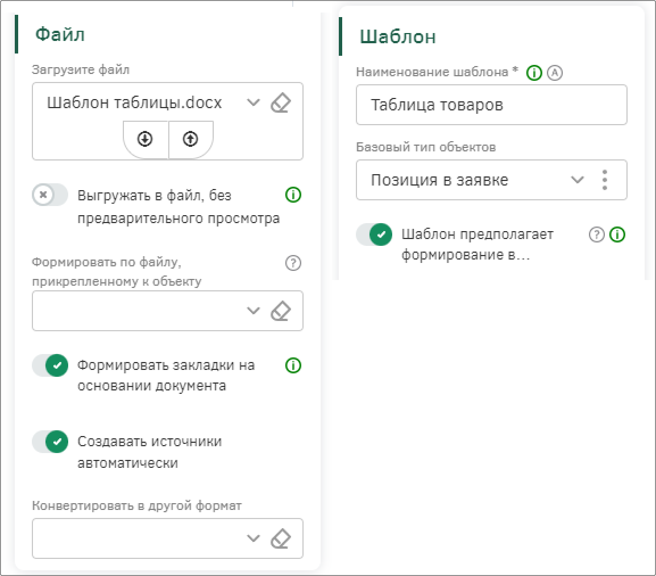
Task: Enable the Выгружать в файл без предварительного просмотра toggle
Action: [x=50, y=195]
